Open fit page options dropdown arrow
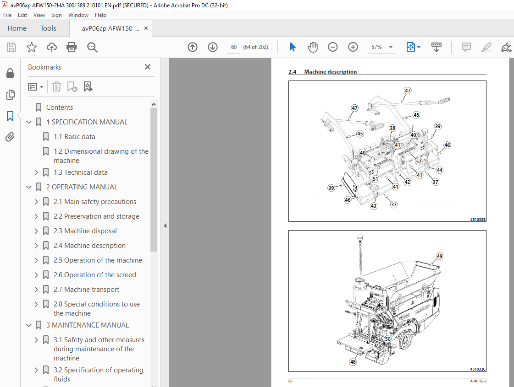This screenshot has height=387, width=514. click(419, 47)
